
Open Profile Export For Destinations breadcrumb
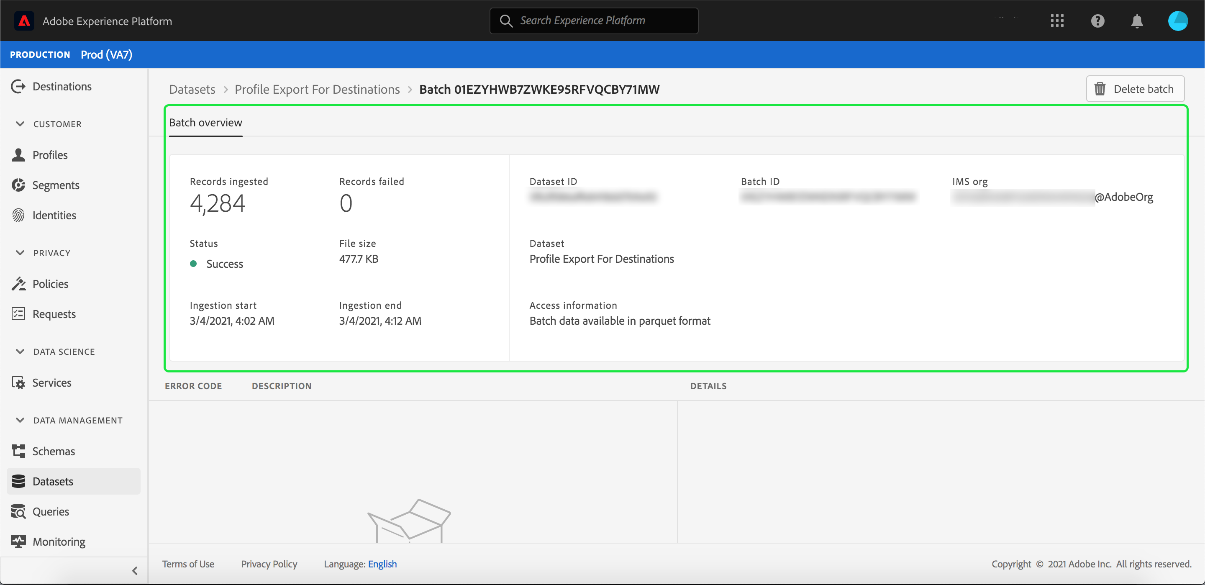click(317, 90)
